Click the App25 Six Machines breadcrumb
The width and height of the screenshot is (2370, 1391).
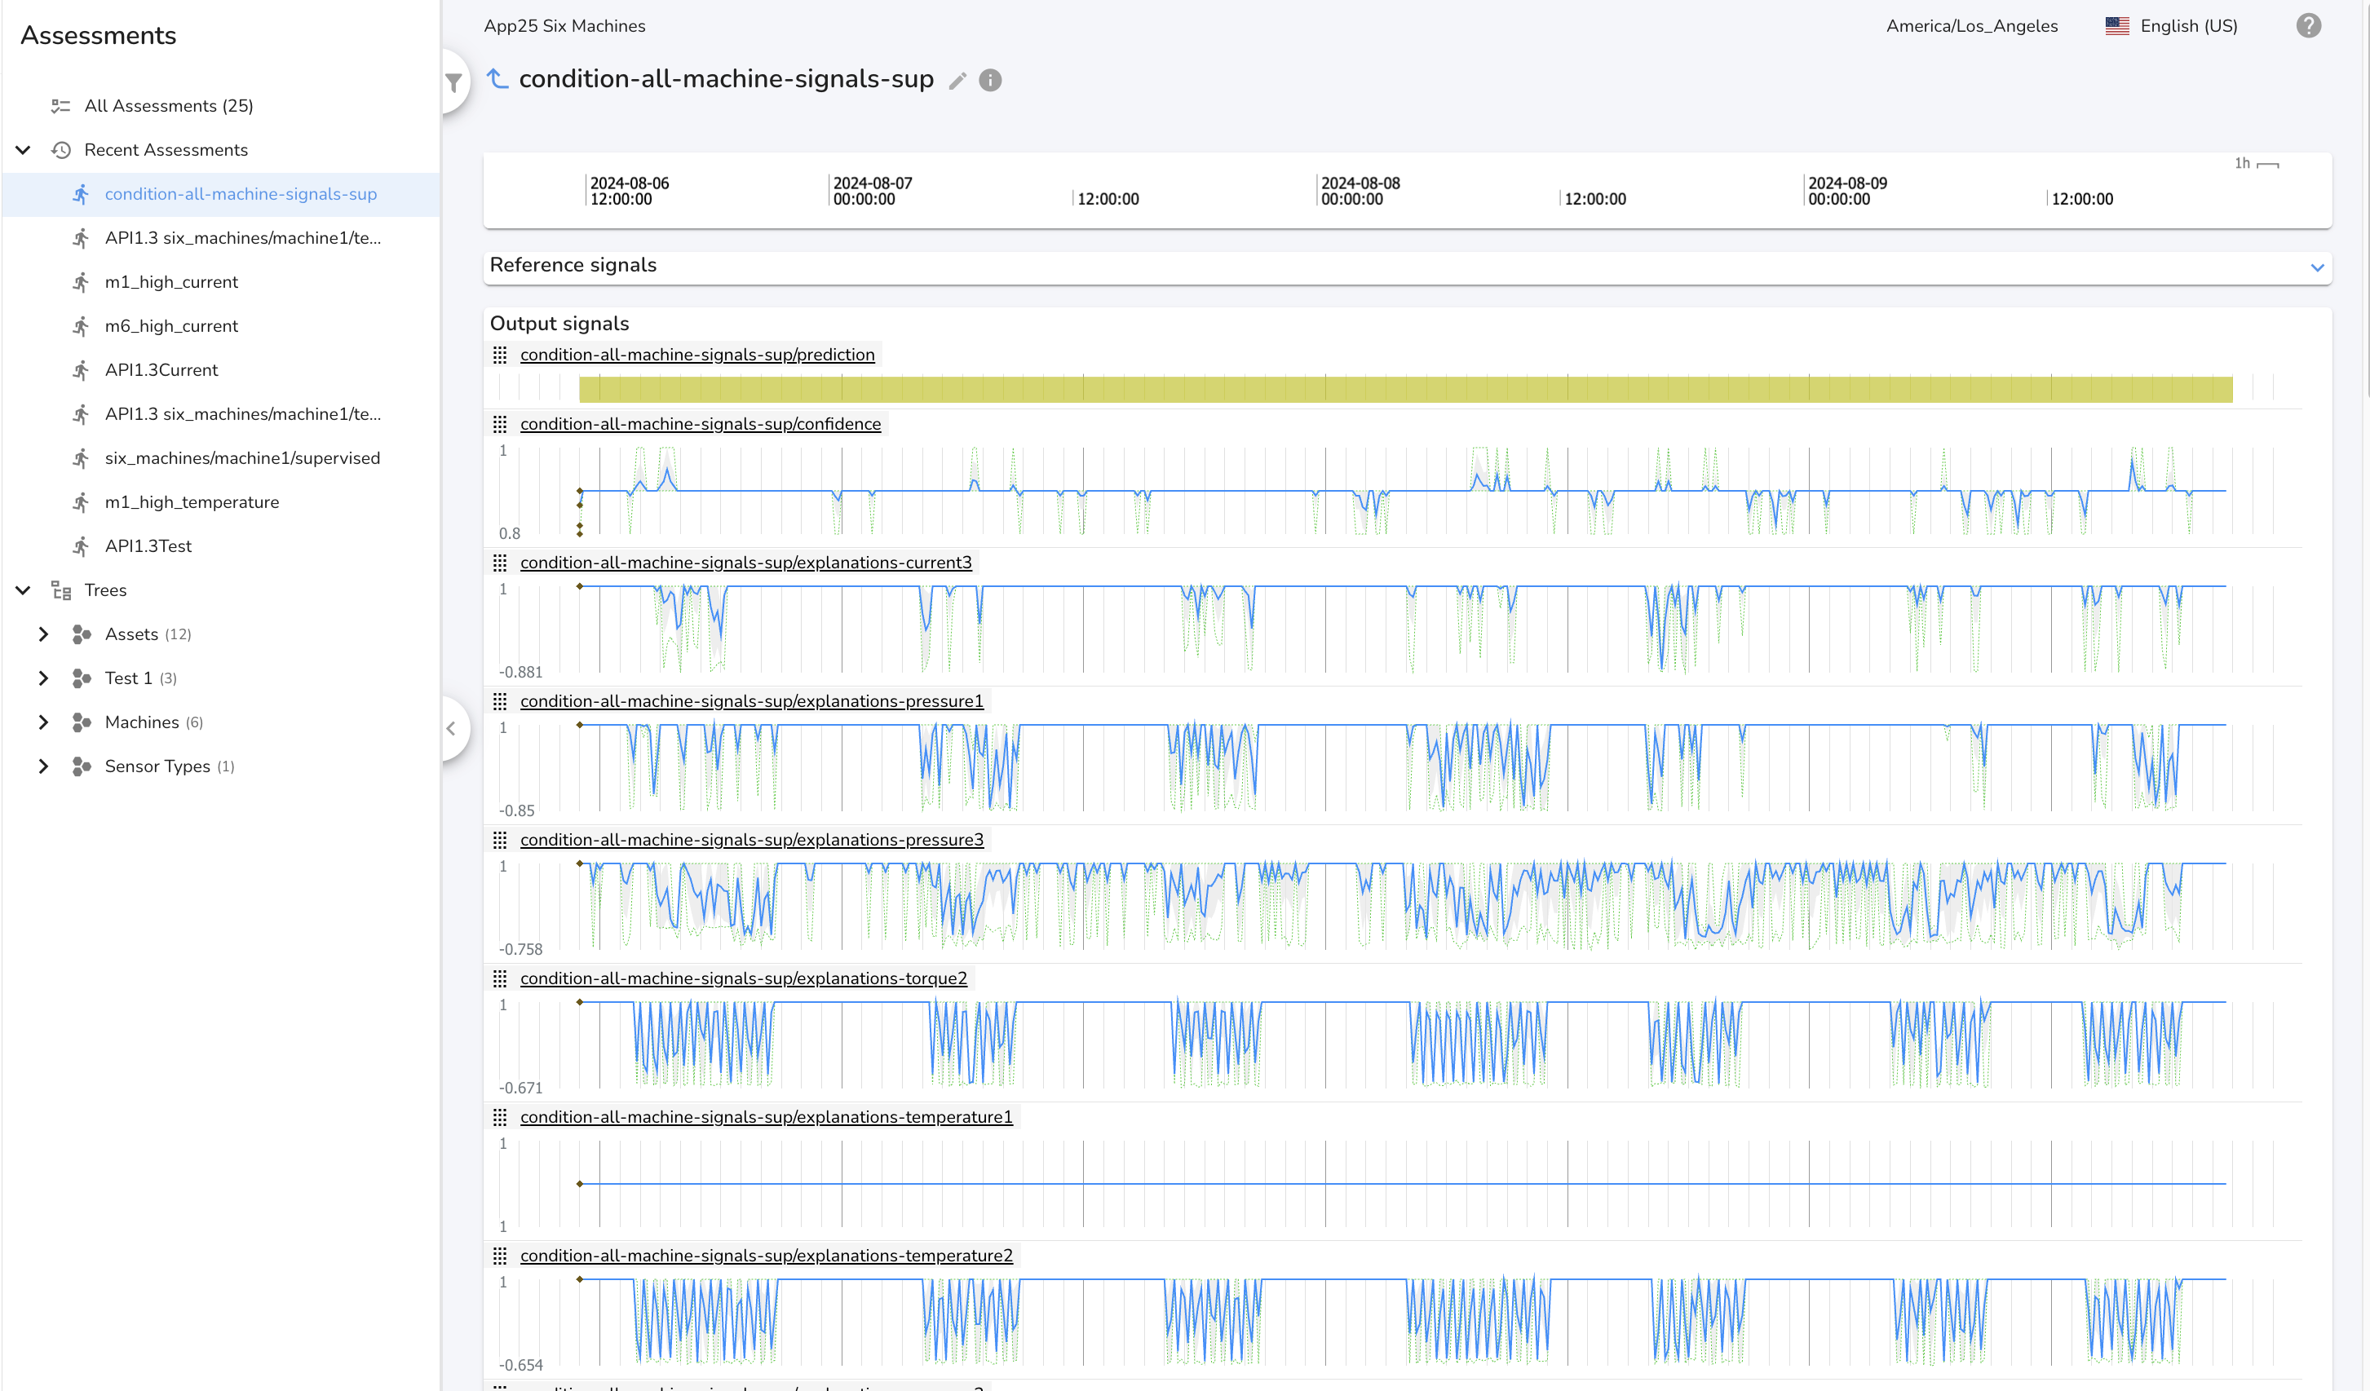tap(564, 26)
